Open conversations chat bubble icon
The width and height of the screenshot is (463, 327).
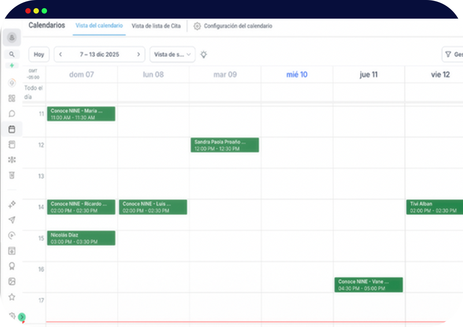12,114
